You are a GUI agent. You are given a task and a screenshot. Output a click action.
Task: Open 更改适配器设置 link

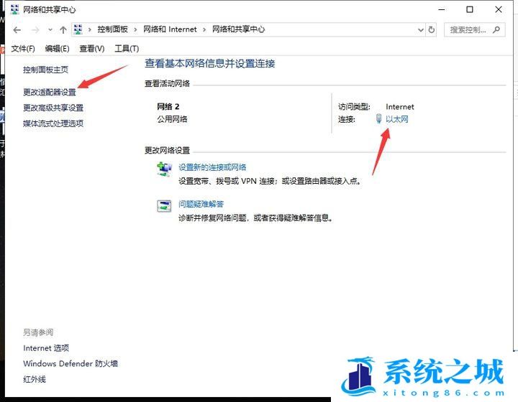point(50,92)
